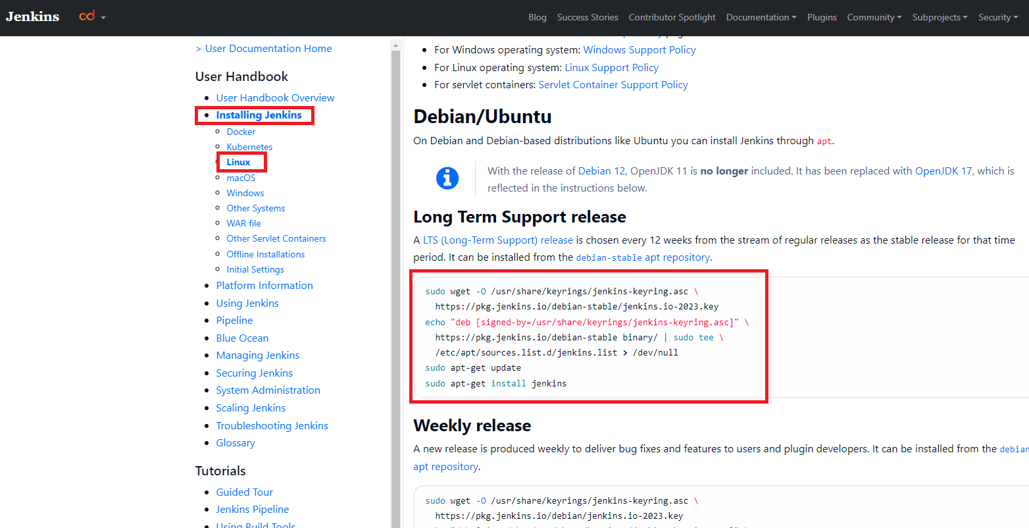
Task: Expand the Community dropdown menu
Action: tap(874, 17)
